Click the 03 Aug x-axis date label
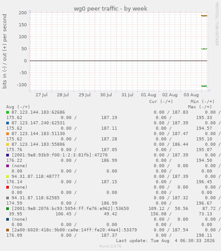The height and width of the screenshot is (251, 221). [x=191, y=95]
